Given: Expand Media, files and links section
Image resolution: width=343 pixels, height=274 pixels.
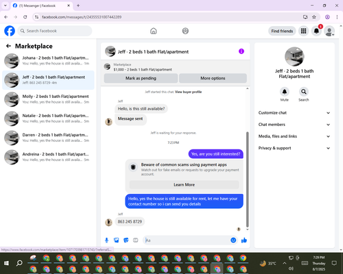Looking at the screenshot, I should click(x=294, y=136).
